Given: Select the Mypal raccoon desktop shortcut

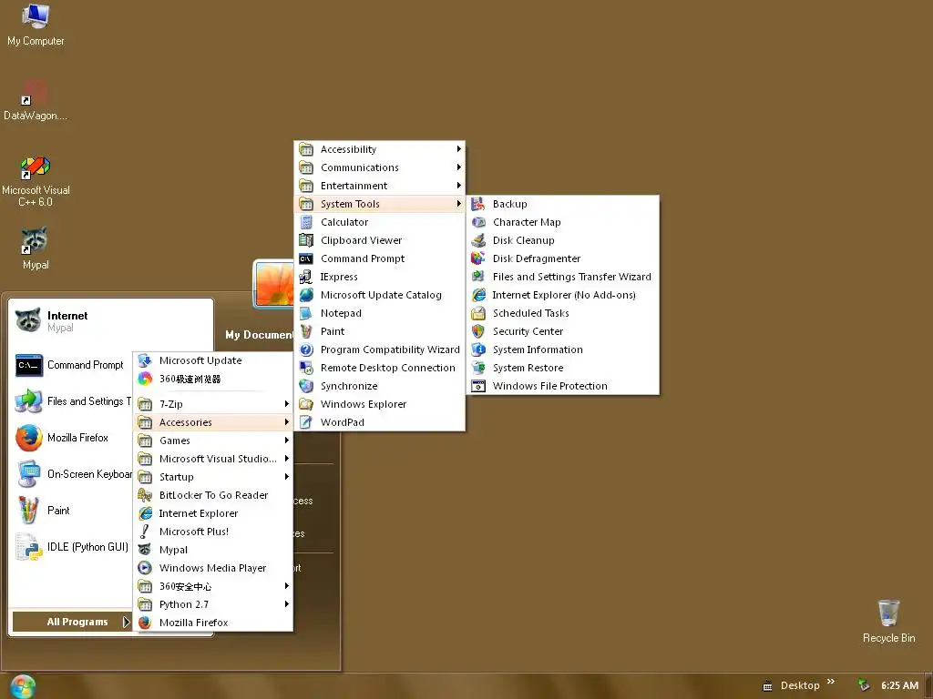Looking at the screenshot, I should coord(36,248).
